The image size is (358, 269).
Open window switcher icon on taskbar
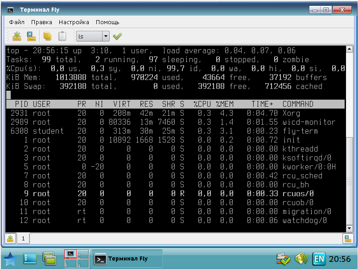(49, 259)
